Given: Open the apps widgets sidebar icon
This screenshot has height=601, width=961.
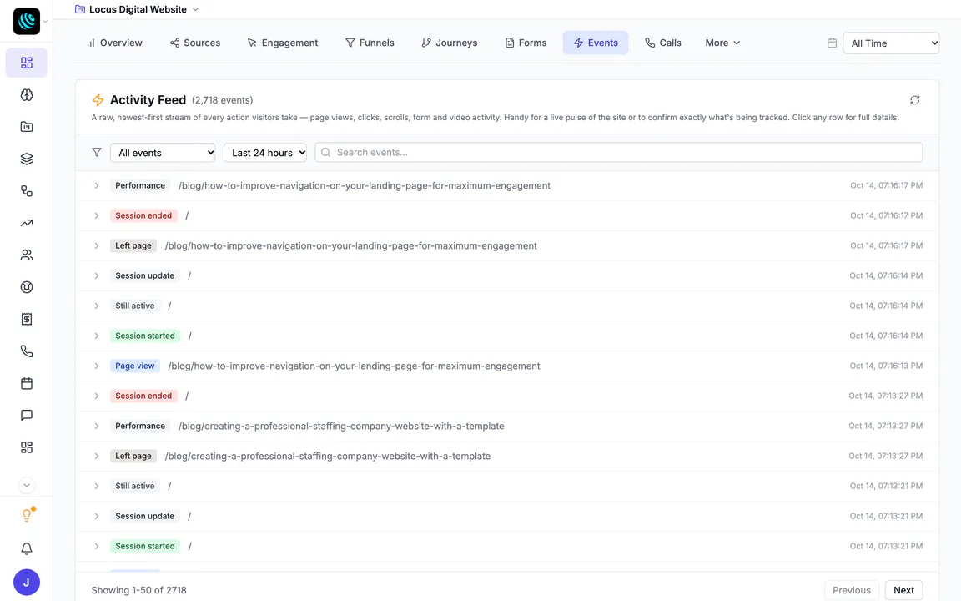Looking at the screenshot, I should pos(27,447).
